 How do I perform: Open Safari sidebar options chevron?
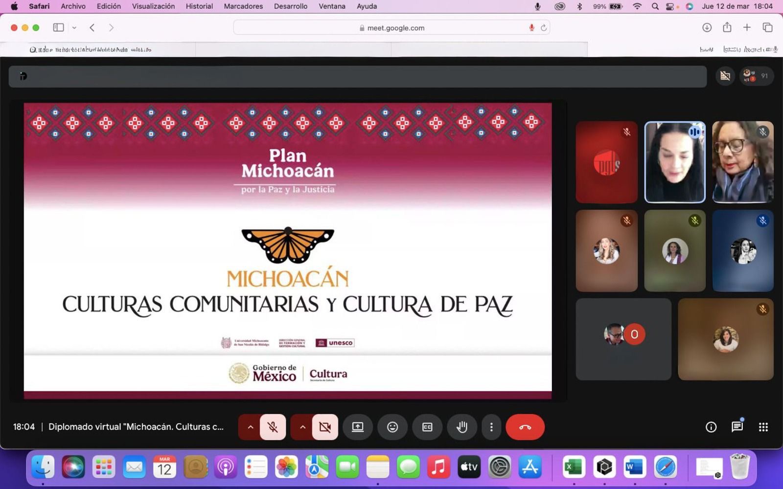click(74, 27)
